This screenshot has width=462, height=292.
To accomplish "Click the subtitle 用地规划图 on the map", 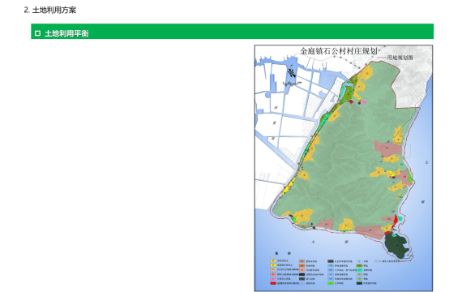I will [400, 58].
